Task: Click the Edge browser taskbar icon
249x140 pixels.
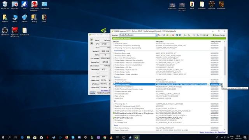Action: click(x=22, y=137)
